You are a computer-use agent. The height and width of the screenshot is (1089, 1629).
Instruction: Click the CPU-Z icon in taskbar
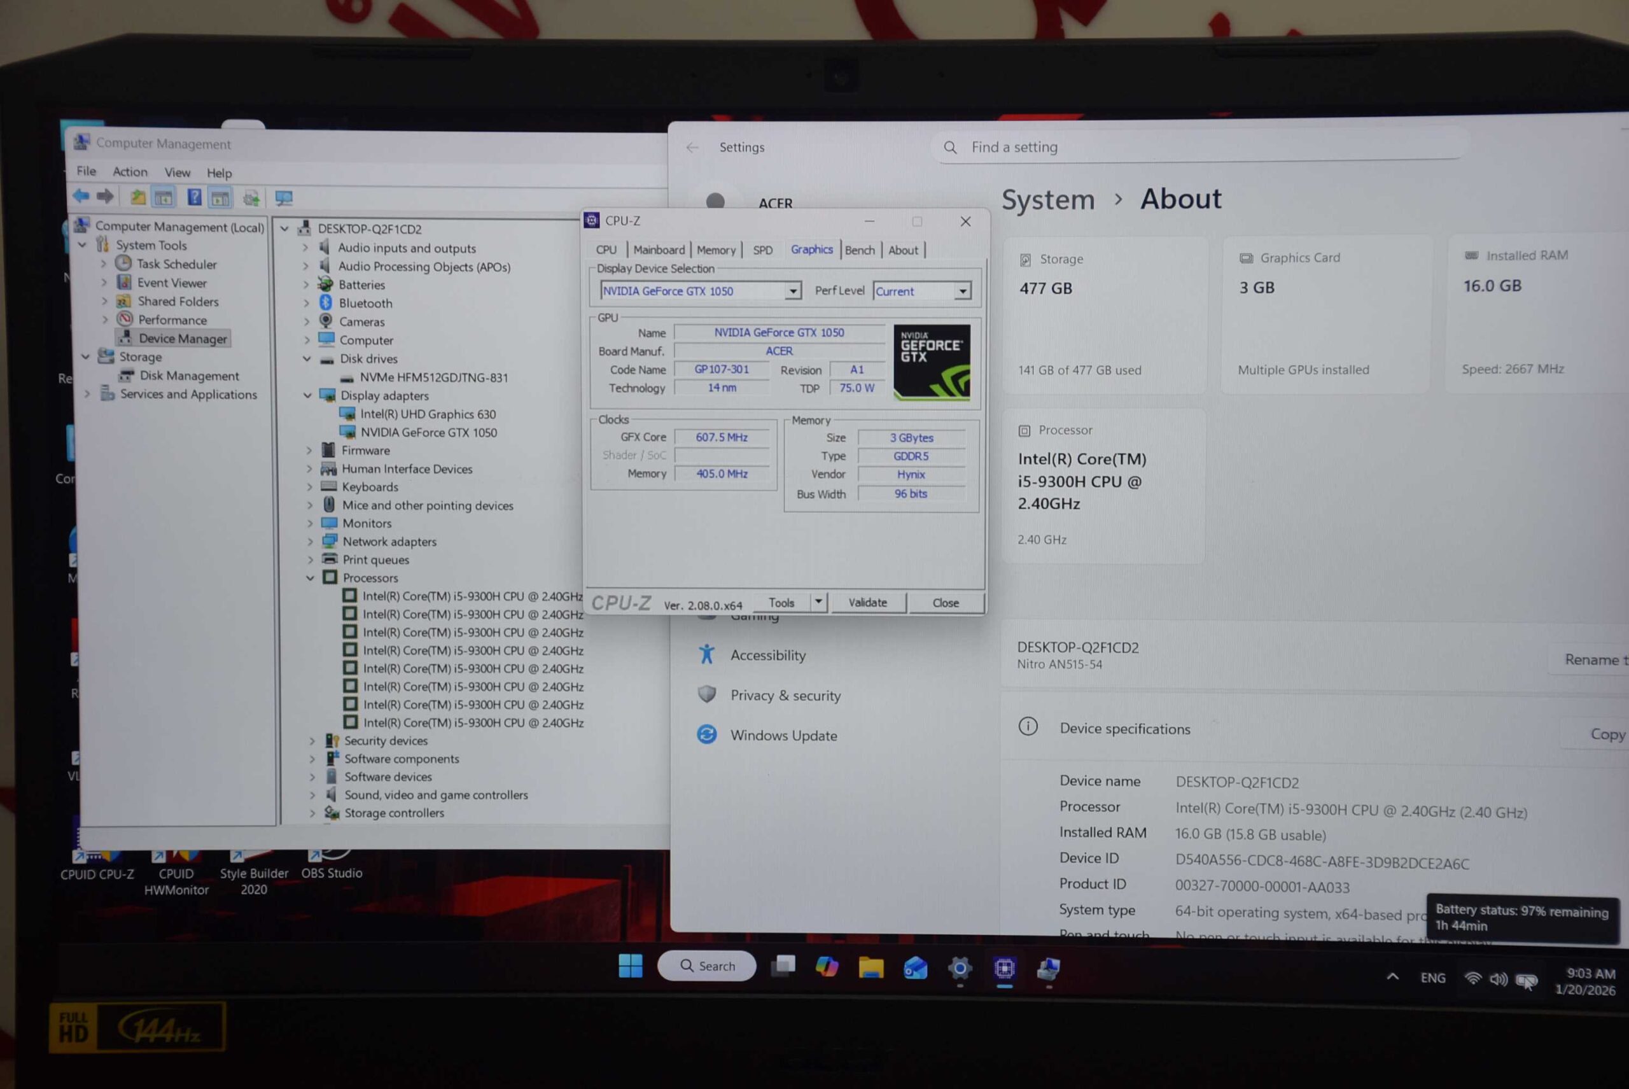(1004, 968)
